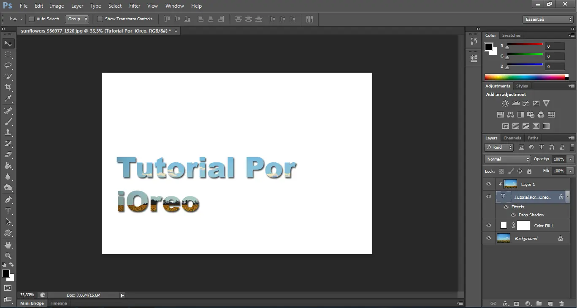The image size is (577, 308).
Task: Open the Essentials workspace dropdown
Action: click(x=547, y=19)
